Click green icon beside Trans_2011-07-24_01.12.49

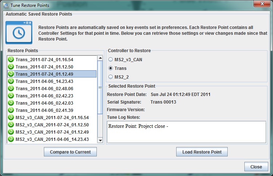11,74
